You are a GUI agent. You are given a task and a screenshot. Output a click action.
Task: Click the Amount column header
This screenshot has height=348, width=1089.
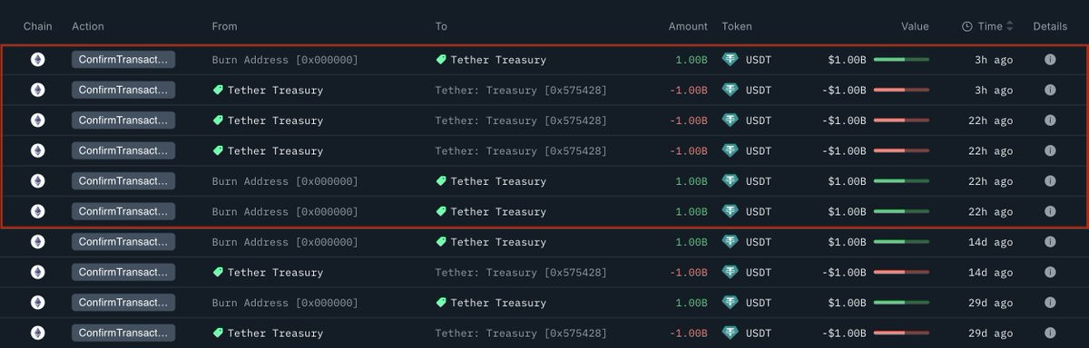688,26
